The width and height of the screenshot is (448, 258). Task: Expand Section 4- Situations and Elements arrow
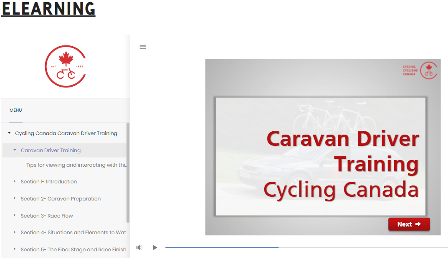click(15, 232)
